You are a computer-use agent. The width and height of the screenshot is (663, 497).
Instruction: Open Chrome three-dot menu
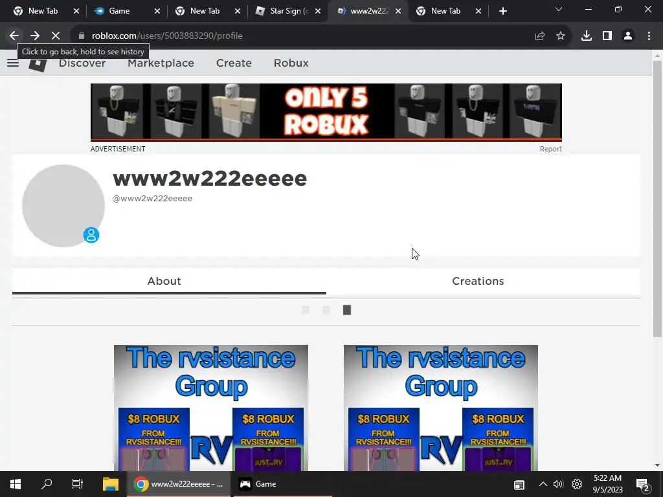click(649, 36)
